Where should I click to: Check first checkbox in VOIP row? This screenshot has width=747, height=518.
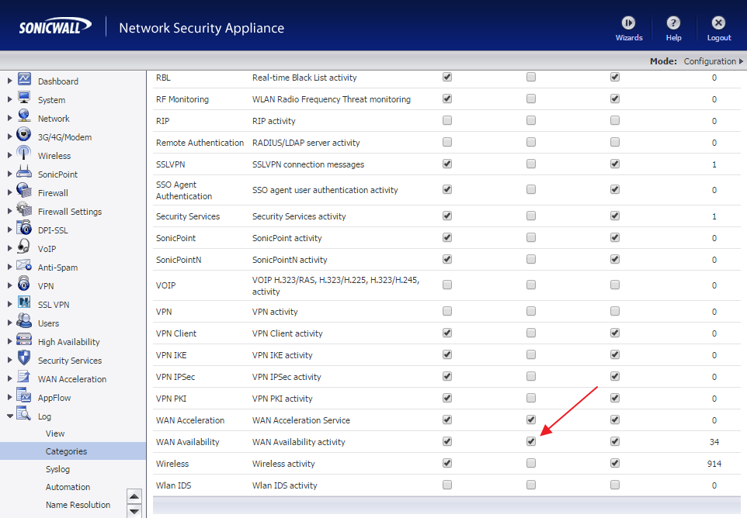[446, 285]
